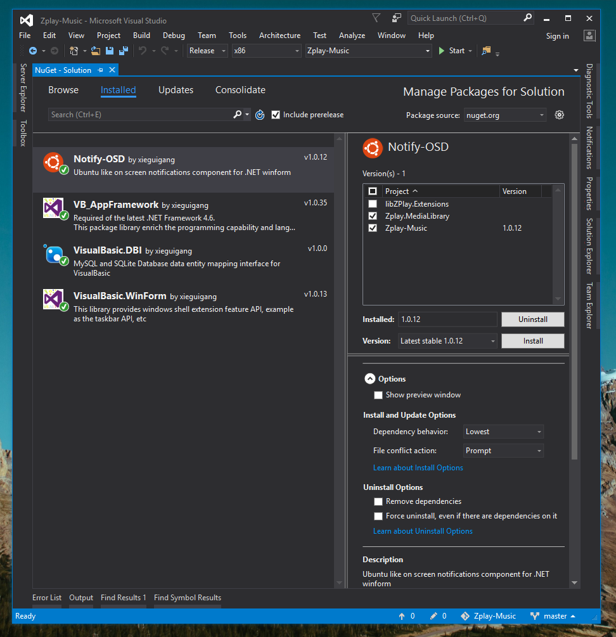Collapse the Options section chevron
This screenshot has width=616, height=637.
370,378
